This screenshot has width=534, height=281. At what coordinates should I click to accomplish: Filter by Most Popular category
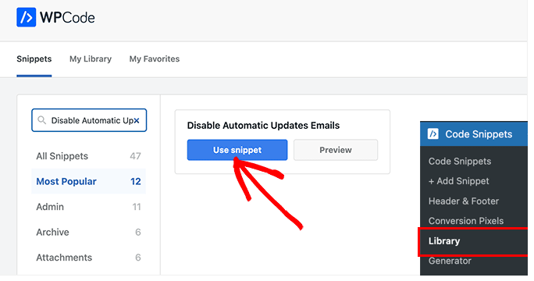click(x=88, y=181)
